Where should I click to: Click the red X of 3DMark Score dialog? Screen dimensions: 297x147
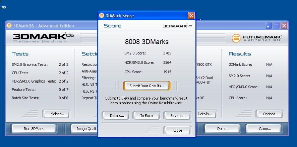191,15
